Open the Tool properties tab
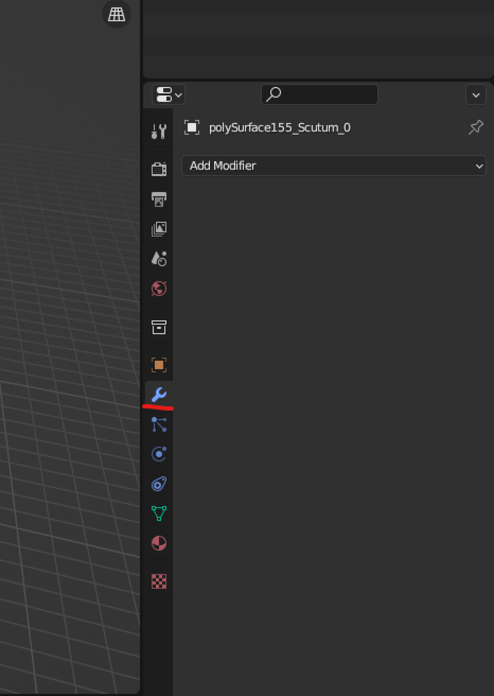Image resolution: width=494 pixels, height=696 pixels. (x=158, y=131)
